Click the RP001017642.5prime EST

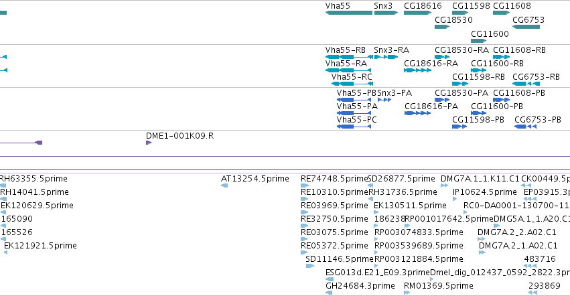407,226
